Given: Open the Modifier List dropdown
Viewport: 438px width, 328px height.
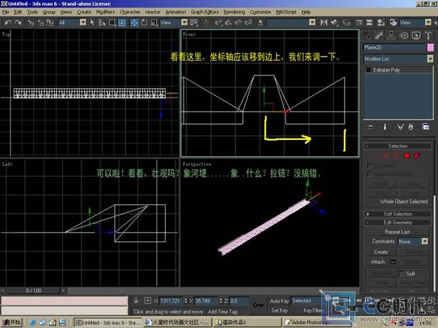Looking at the screenshot, I should [x=430, y=59].
